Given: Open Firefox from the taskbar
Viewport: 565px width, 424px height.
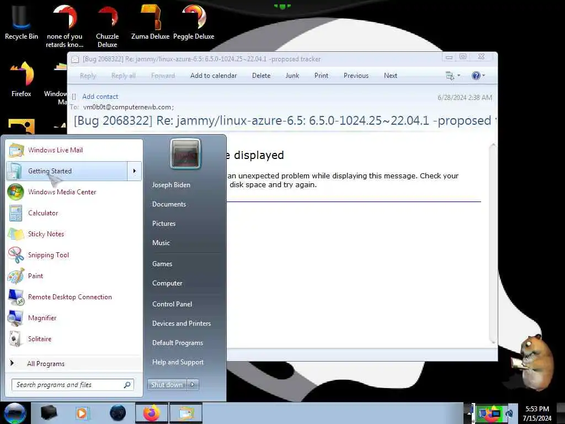Looking at the screenshot, I should [152, 413].
